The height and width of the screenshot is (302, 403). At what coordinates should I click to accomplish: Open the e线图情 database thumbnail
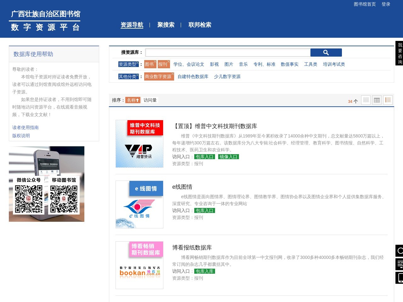[139, 204]
